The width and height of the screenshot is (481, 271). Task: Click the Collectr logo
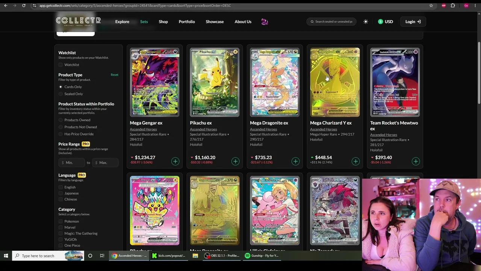point(78,21)
